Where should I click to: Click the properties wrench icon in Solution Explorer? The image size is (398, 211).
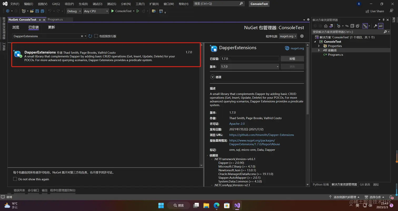(375, 26)
